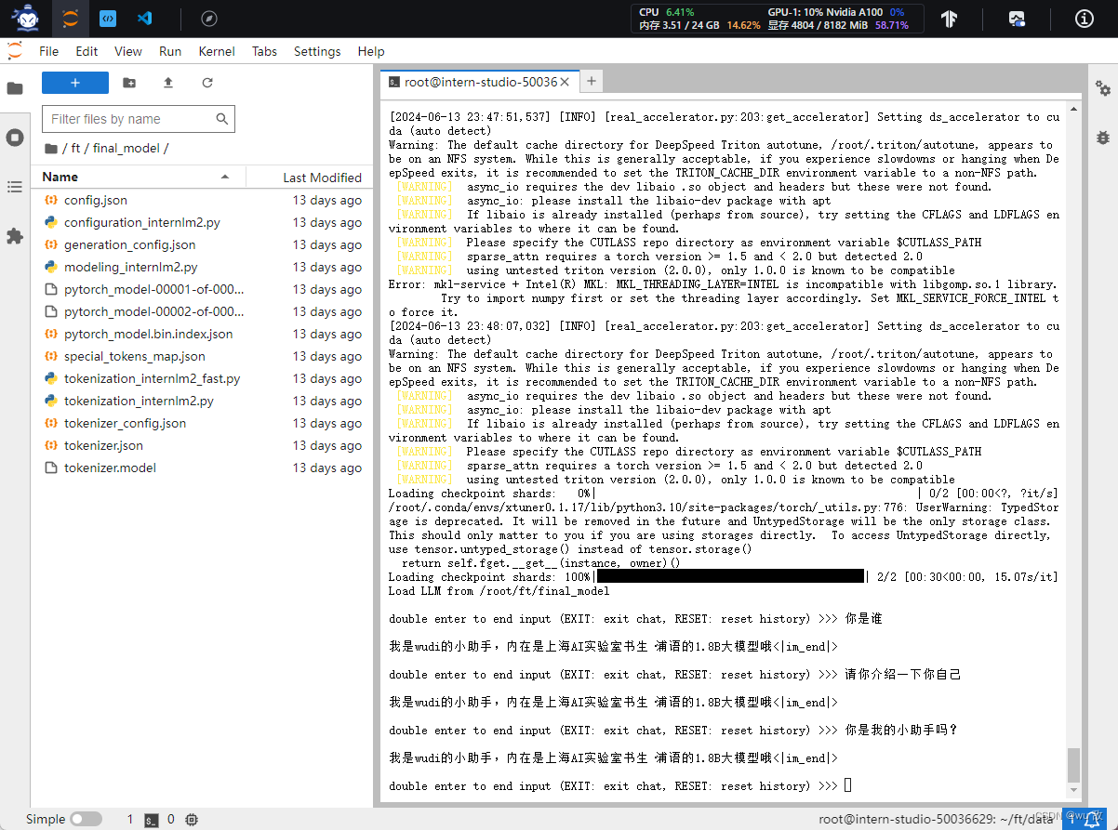Select tokenization_internlm2_fast.py file
This screenshot has width=1118, height=830.
[x=202, y=378]
